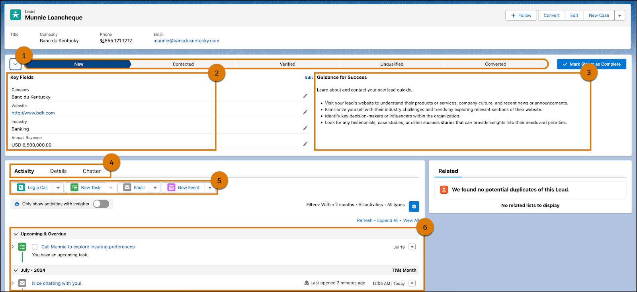Select the New stage in path
637x292 pixels.
pos(78,64)
